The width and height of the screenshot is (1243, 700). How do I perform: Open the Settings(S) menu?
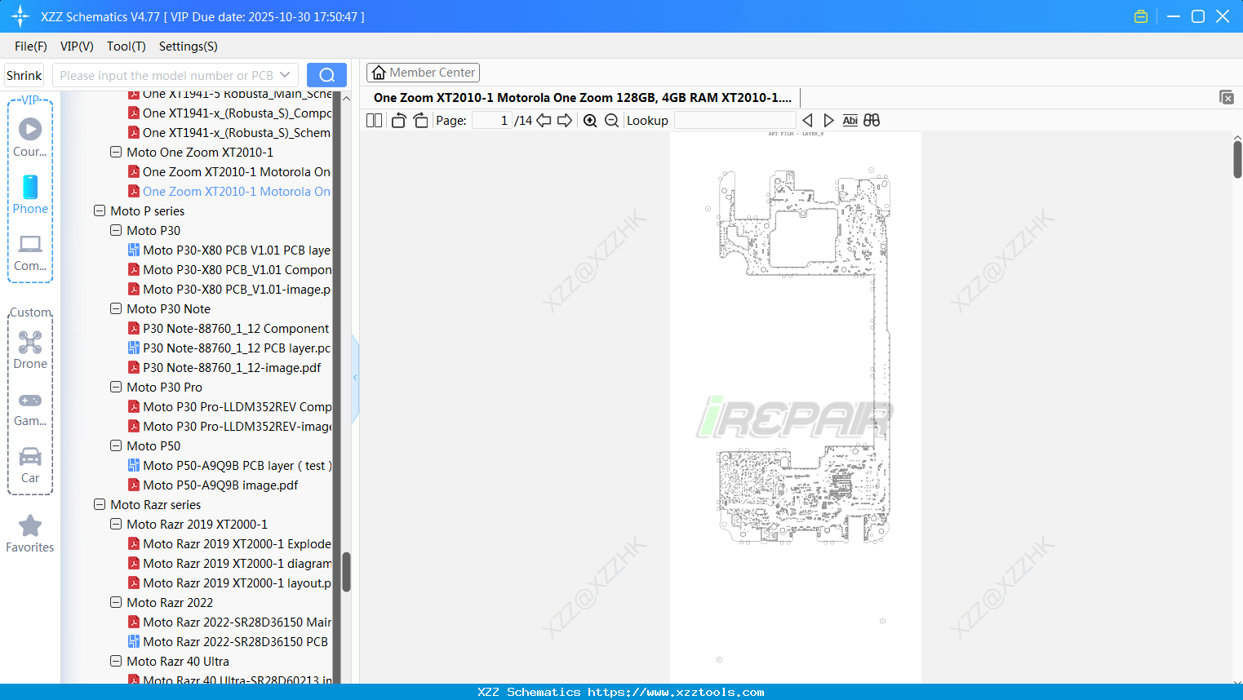189,47
